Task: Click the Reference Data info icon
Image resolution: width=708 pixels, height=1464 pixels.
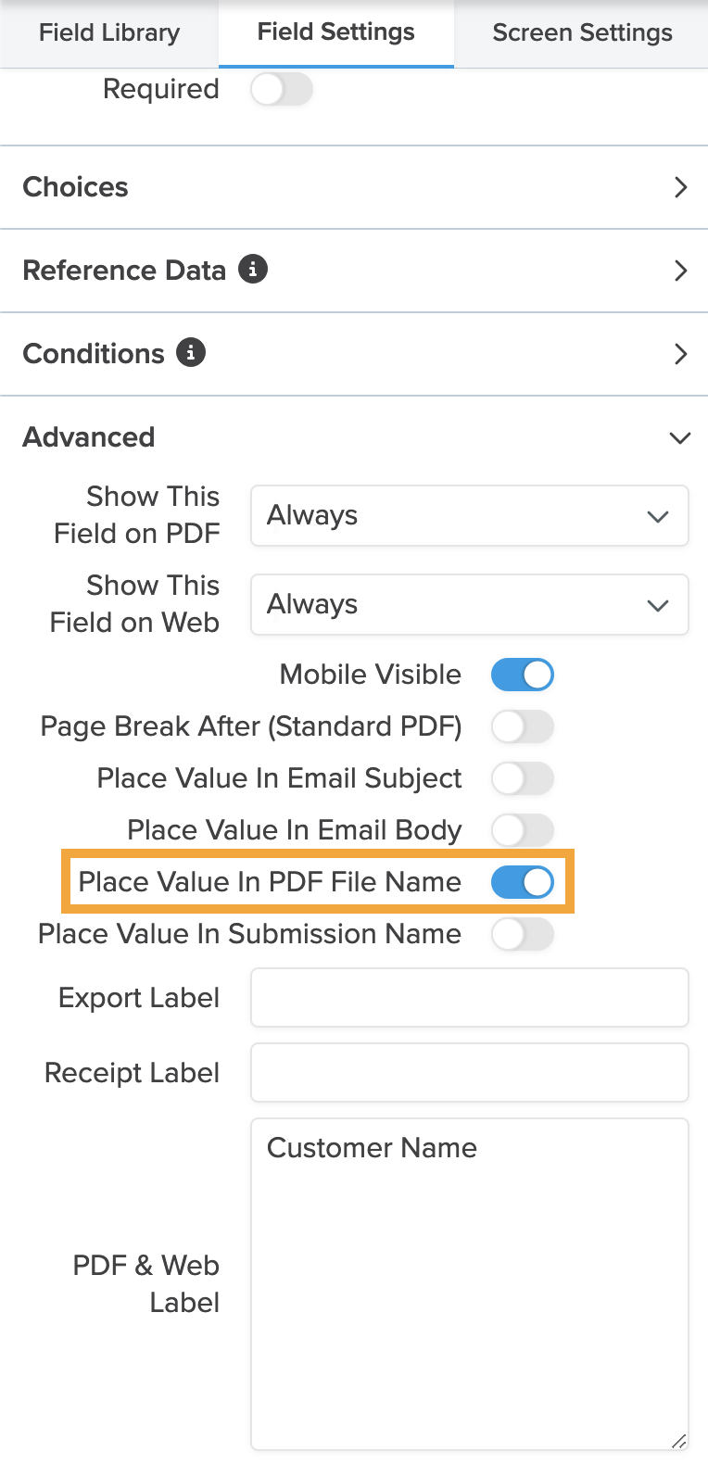Action: [253, 270]
